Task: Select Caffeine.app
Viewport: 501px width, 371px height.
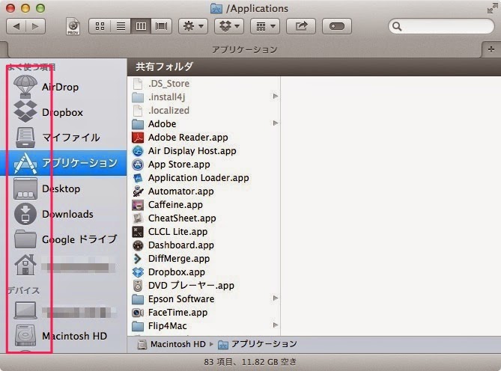Action: [x=204, y=205]
